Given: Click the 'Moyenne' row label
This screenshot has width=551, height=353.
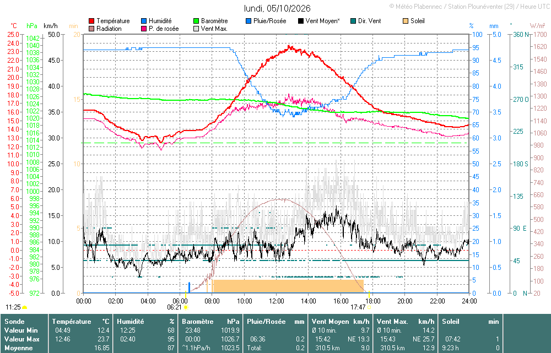Looking at the screenshot, I should tap(18, 348).
